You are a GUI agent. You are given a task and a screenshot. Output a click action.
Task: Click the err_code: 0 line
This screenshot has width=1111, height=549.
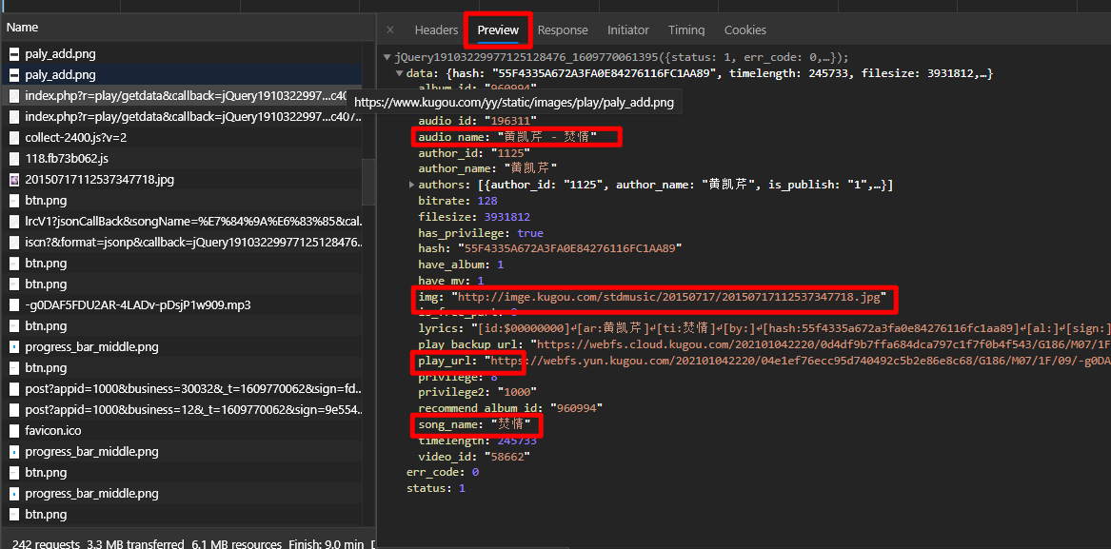click(x=443, y=473)
